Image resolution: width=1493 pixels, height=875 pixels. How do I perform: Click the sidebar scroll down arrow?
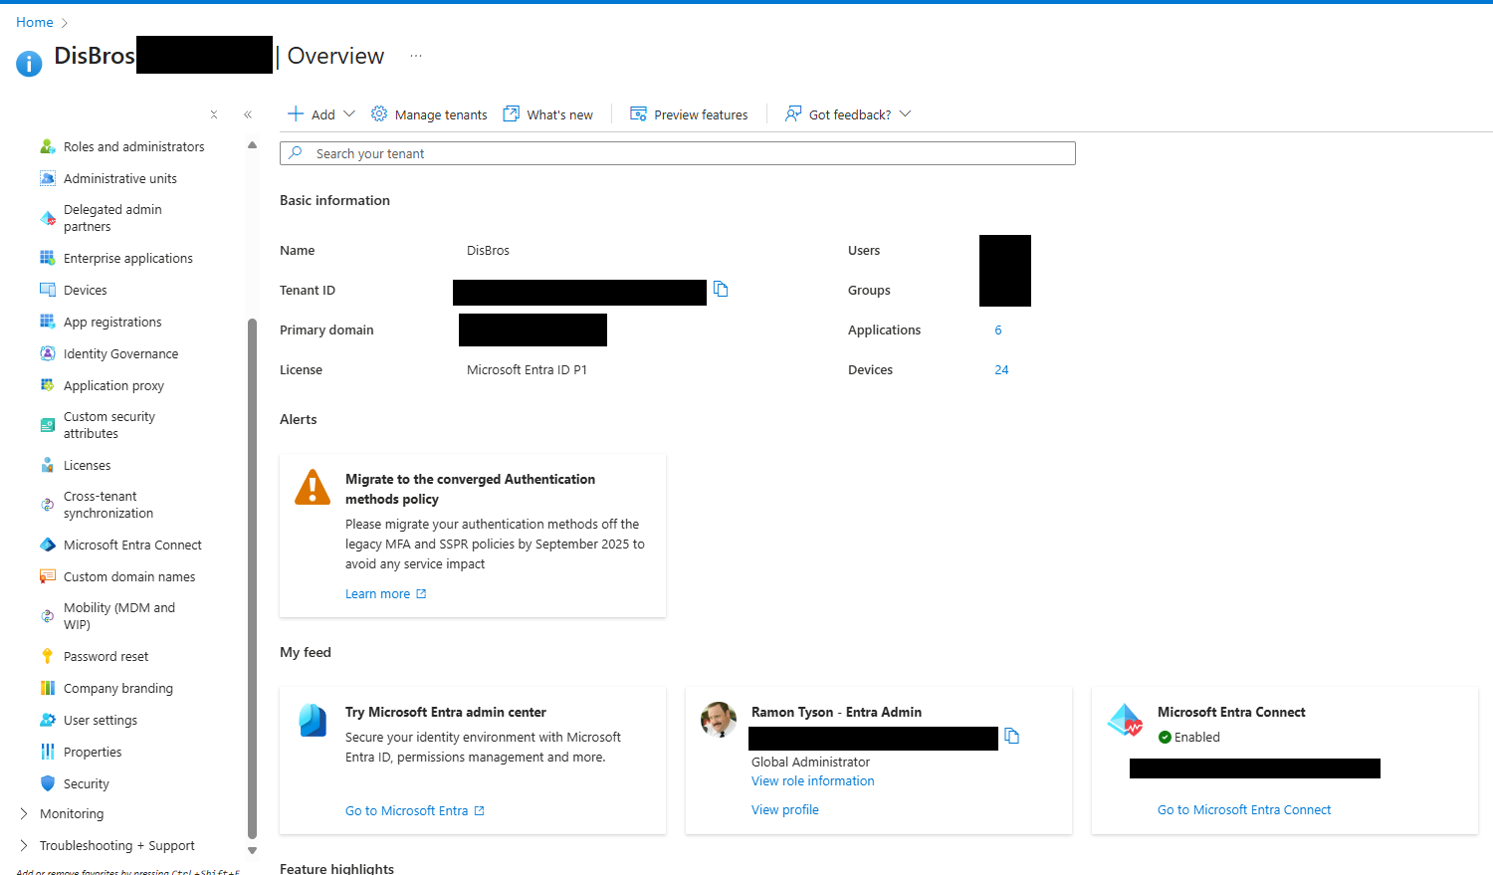252,851
